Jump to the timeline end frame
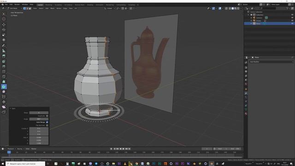Image resolution: width=295 pixels, height=166 pixels. (130, 149)
